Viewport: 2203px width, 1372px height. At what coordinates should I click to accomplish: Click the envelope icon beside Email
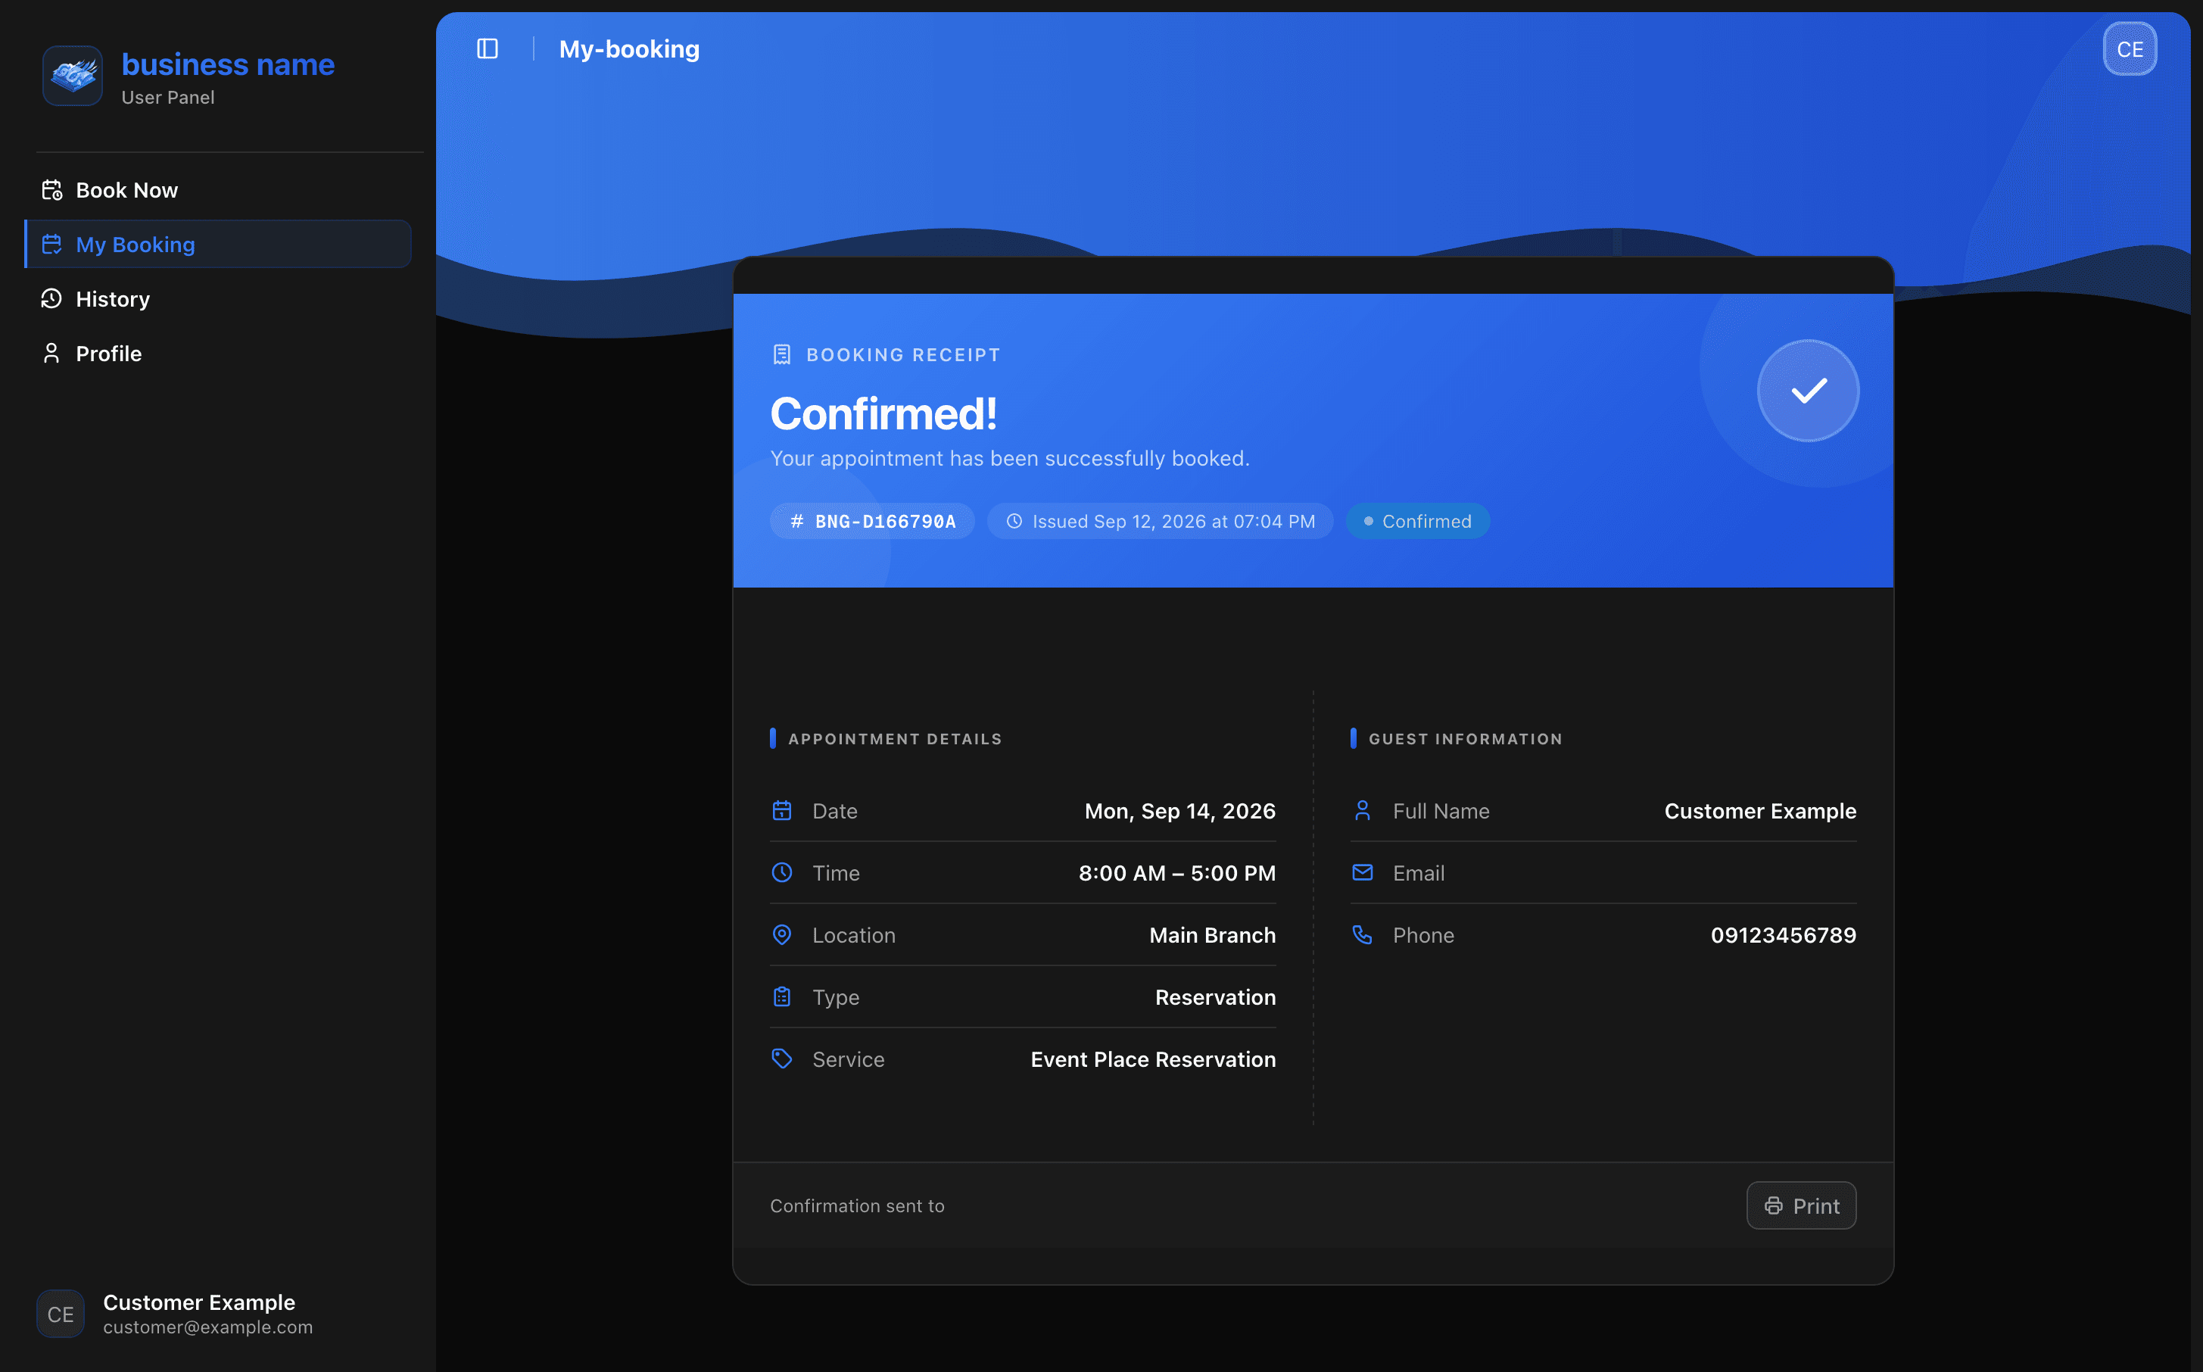[1362, 873]
